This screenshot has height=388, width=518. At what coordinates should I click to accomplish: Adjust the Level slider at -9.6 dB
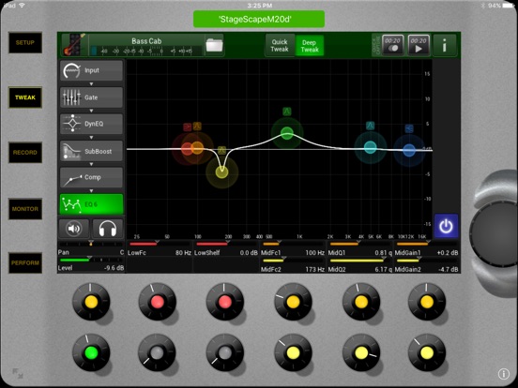click(91, 260)
